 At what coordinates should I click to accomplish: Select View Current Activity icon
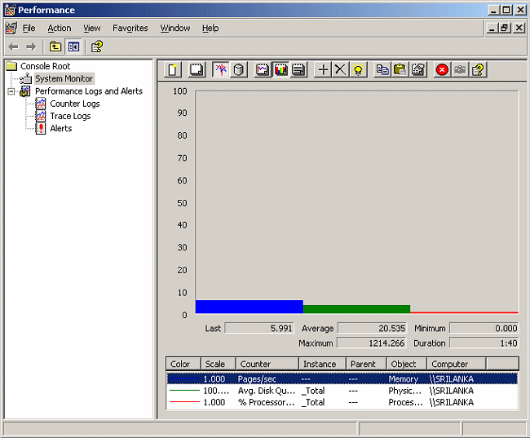(x=221, y=69)
